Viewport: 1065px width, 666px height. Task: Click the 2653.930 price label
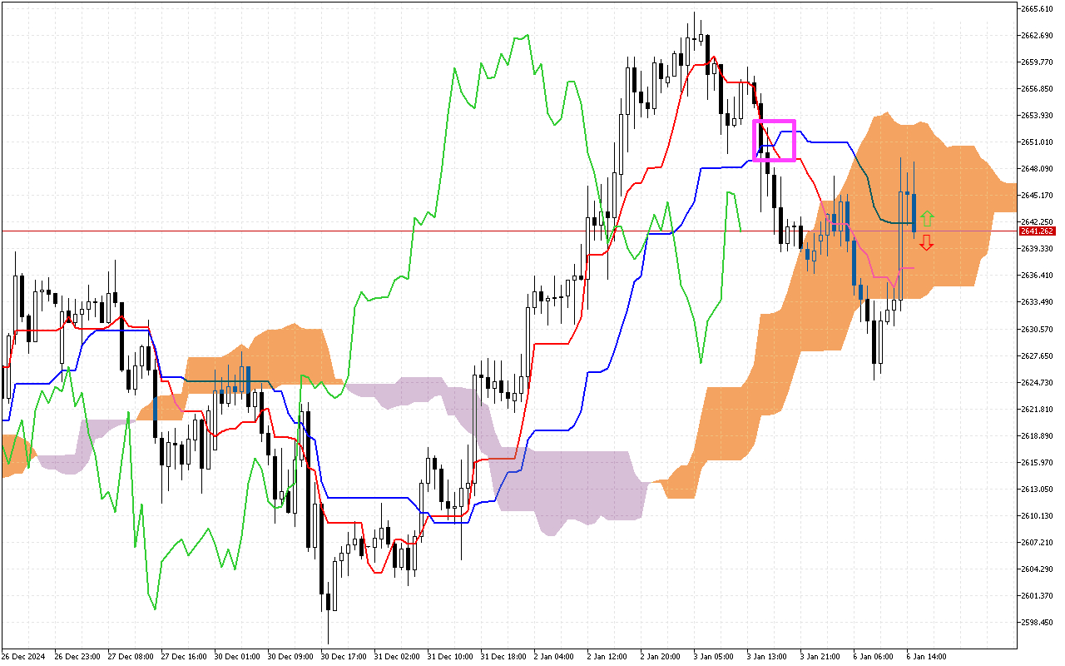(x=1036, y=116)
